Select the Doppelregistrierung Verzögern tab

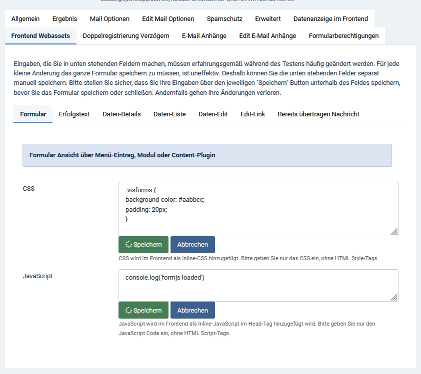point(125,36)
